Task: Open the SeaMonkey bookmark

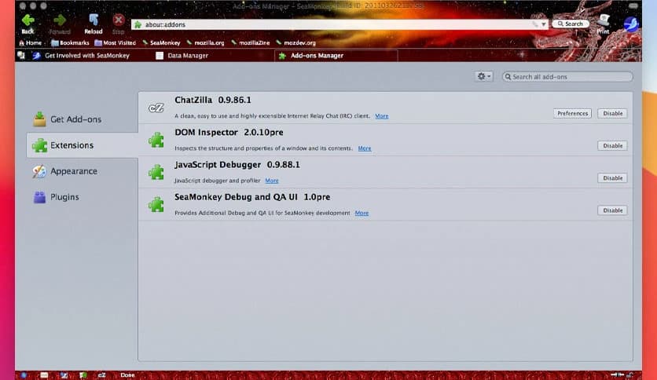Action: pos(161,42)
